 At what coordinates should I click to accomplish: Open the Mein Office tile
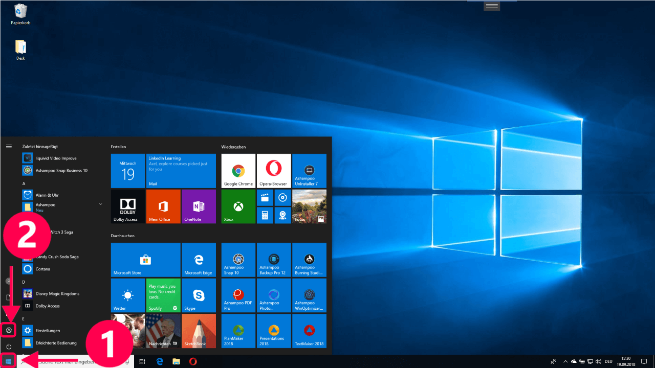coord(163,206)
